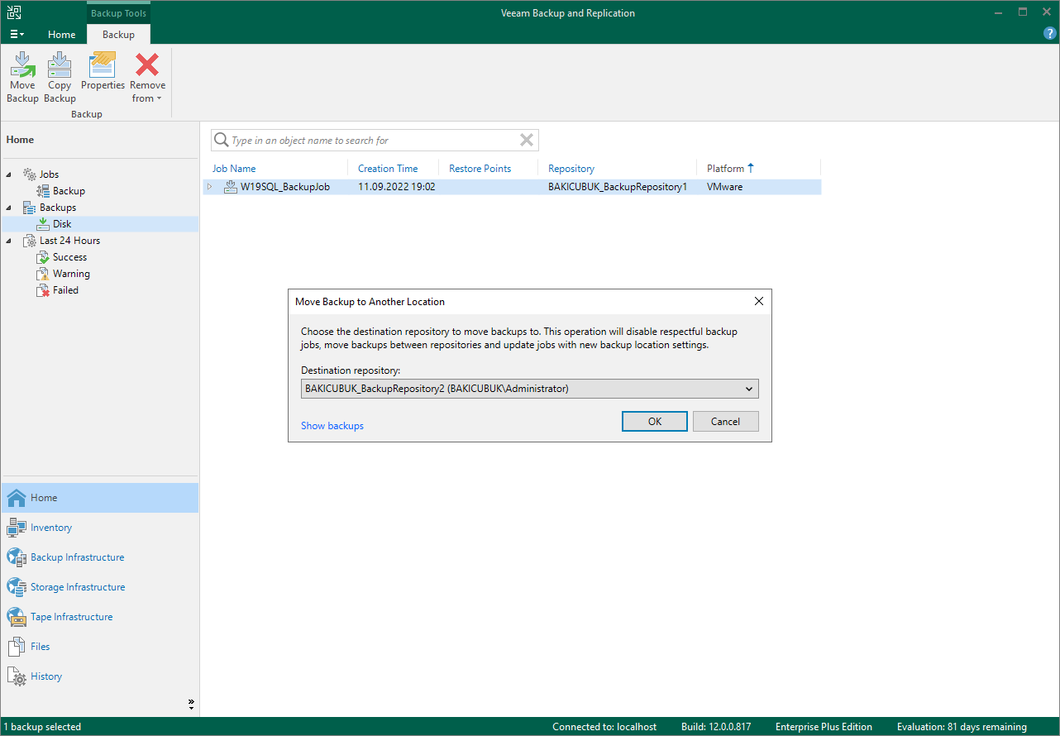The height and width of the screenshot is (736, 1060).
Task: Collapse the Backups tree node
Action: 10,208
